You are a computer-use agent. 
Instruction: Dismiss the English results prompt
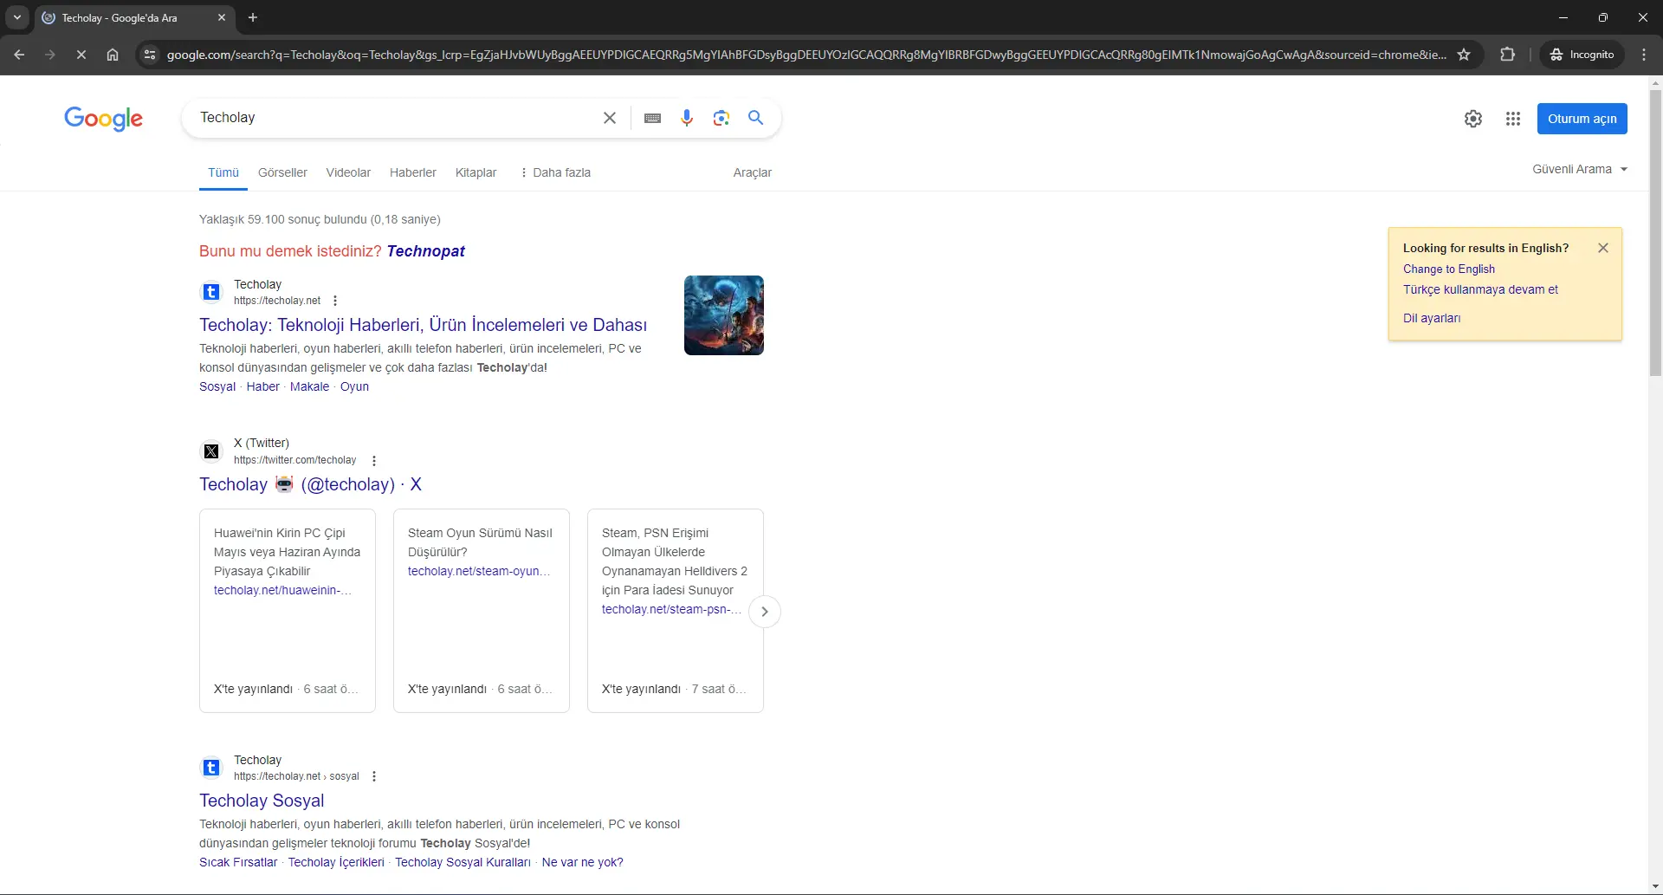pos(1603,248)
